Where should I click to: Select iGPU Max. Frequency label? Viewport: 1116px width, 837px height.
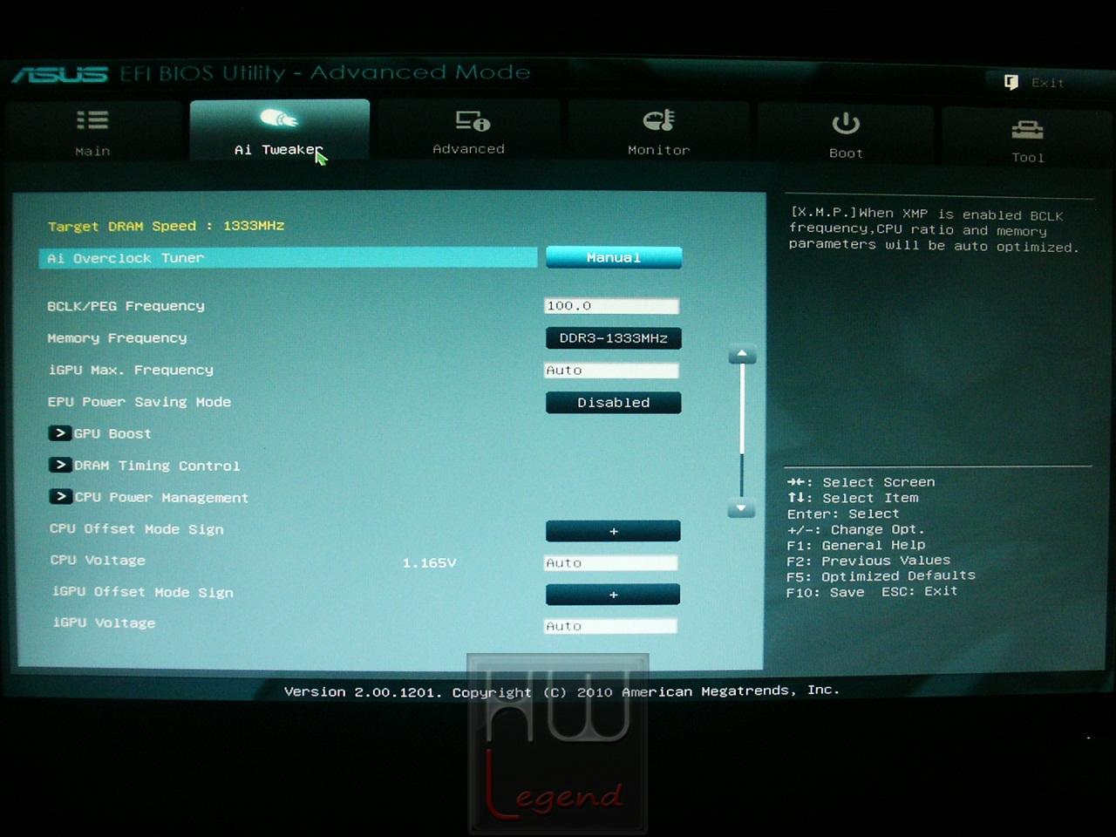[x=131, y=370]
